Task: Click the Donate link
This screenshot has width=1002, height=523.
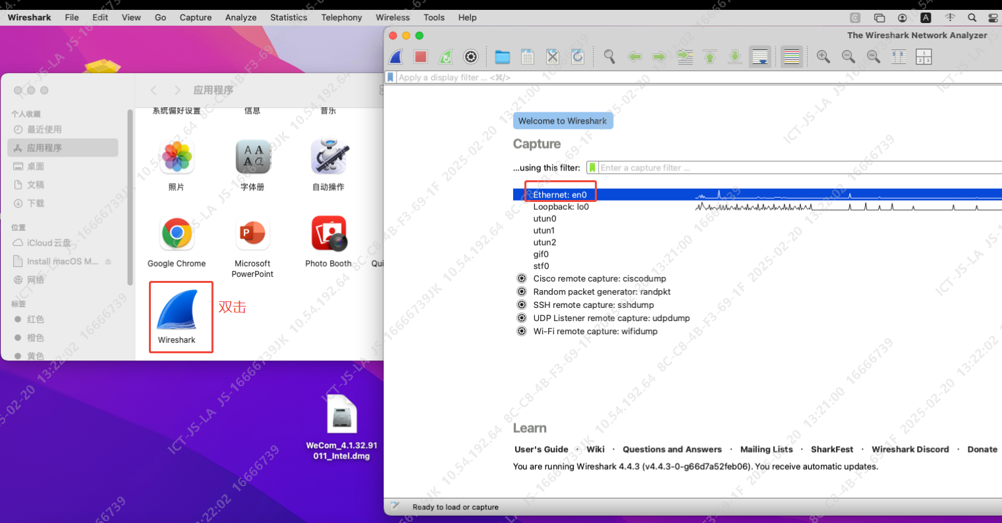Action: coord(982,449)
